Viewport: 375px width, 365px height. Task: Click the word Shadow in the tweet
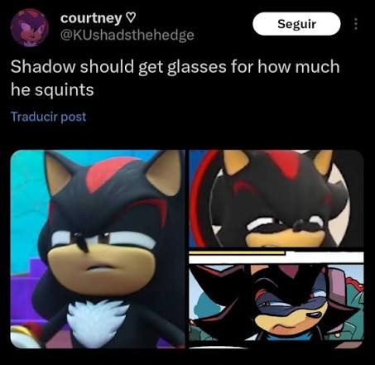[43, 67]
